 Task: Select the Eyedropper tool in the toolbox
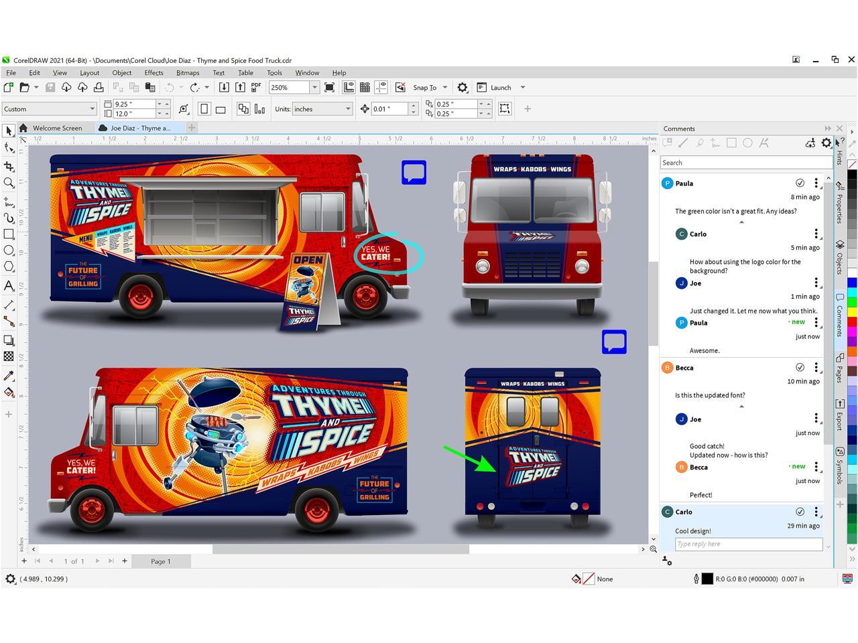click(9, 376)
